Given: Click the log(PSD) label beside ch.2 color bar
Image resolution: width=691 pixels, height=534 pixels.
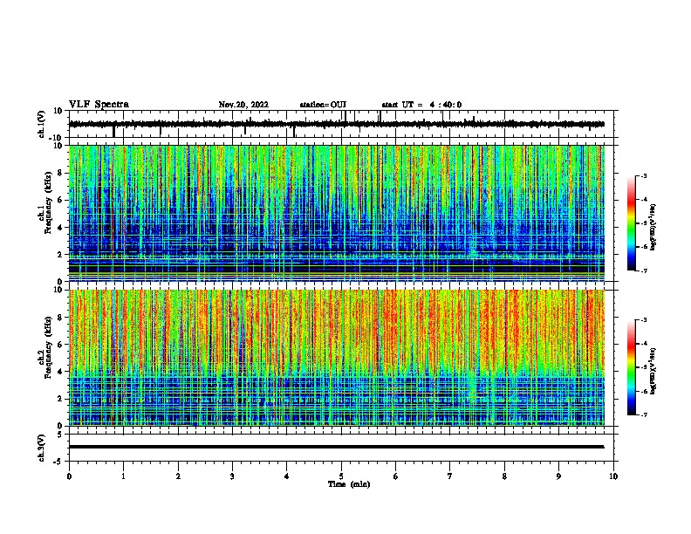Looking at the screenshot, I should pyautogui.click(x=653, y=371).
